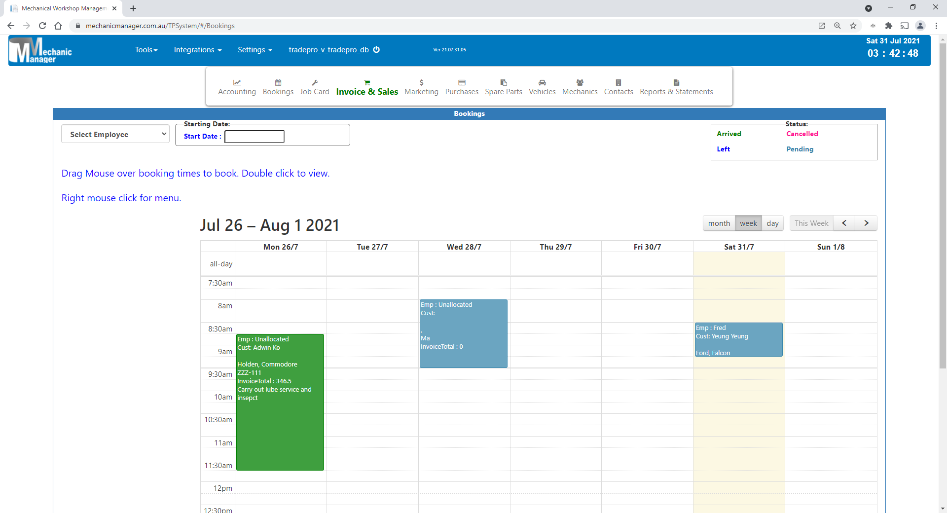Image resolution: width=947 pixels, height=513 pixels.
Task: Open the Spare Parts icon
Action: pyautogui.click(x=503, y=86)
